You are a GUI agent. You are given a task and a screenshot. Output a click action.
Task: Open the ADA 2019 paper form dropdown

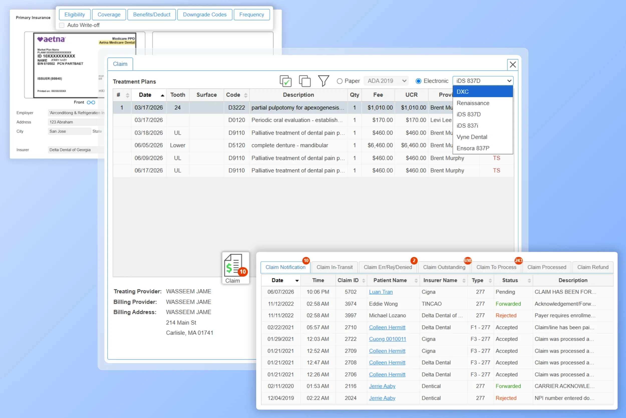386,81
